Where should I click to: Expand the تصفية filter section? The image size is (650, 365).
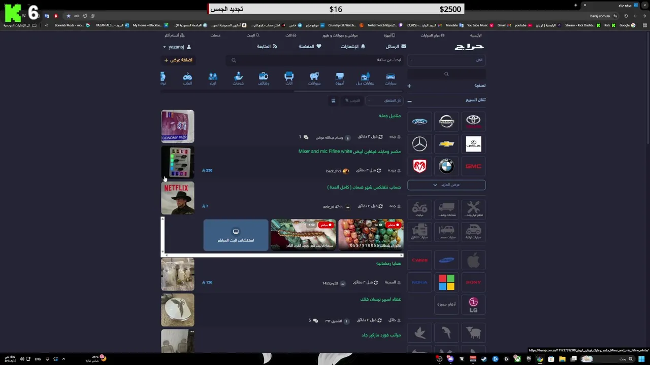pos(446,86)
